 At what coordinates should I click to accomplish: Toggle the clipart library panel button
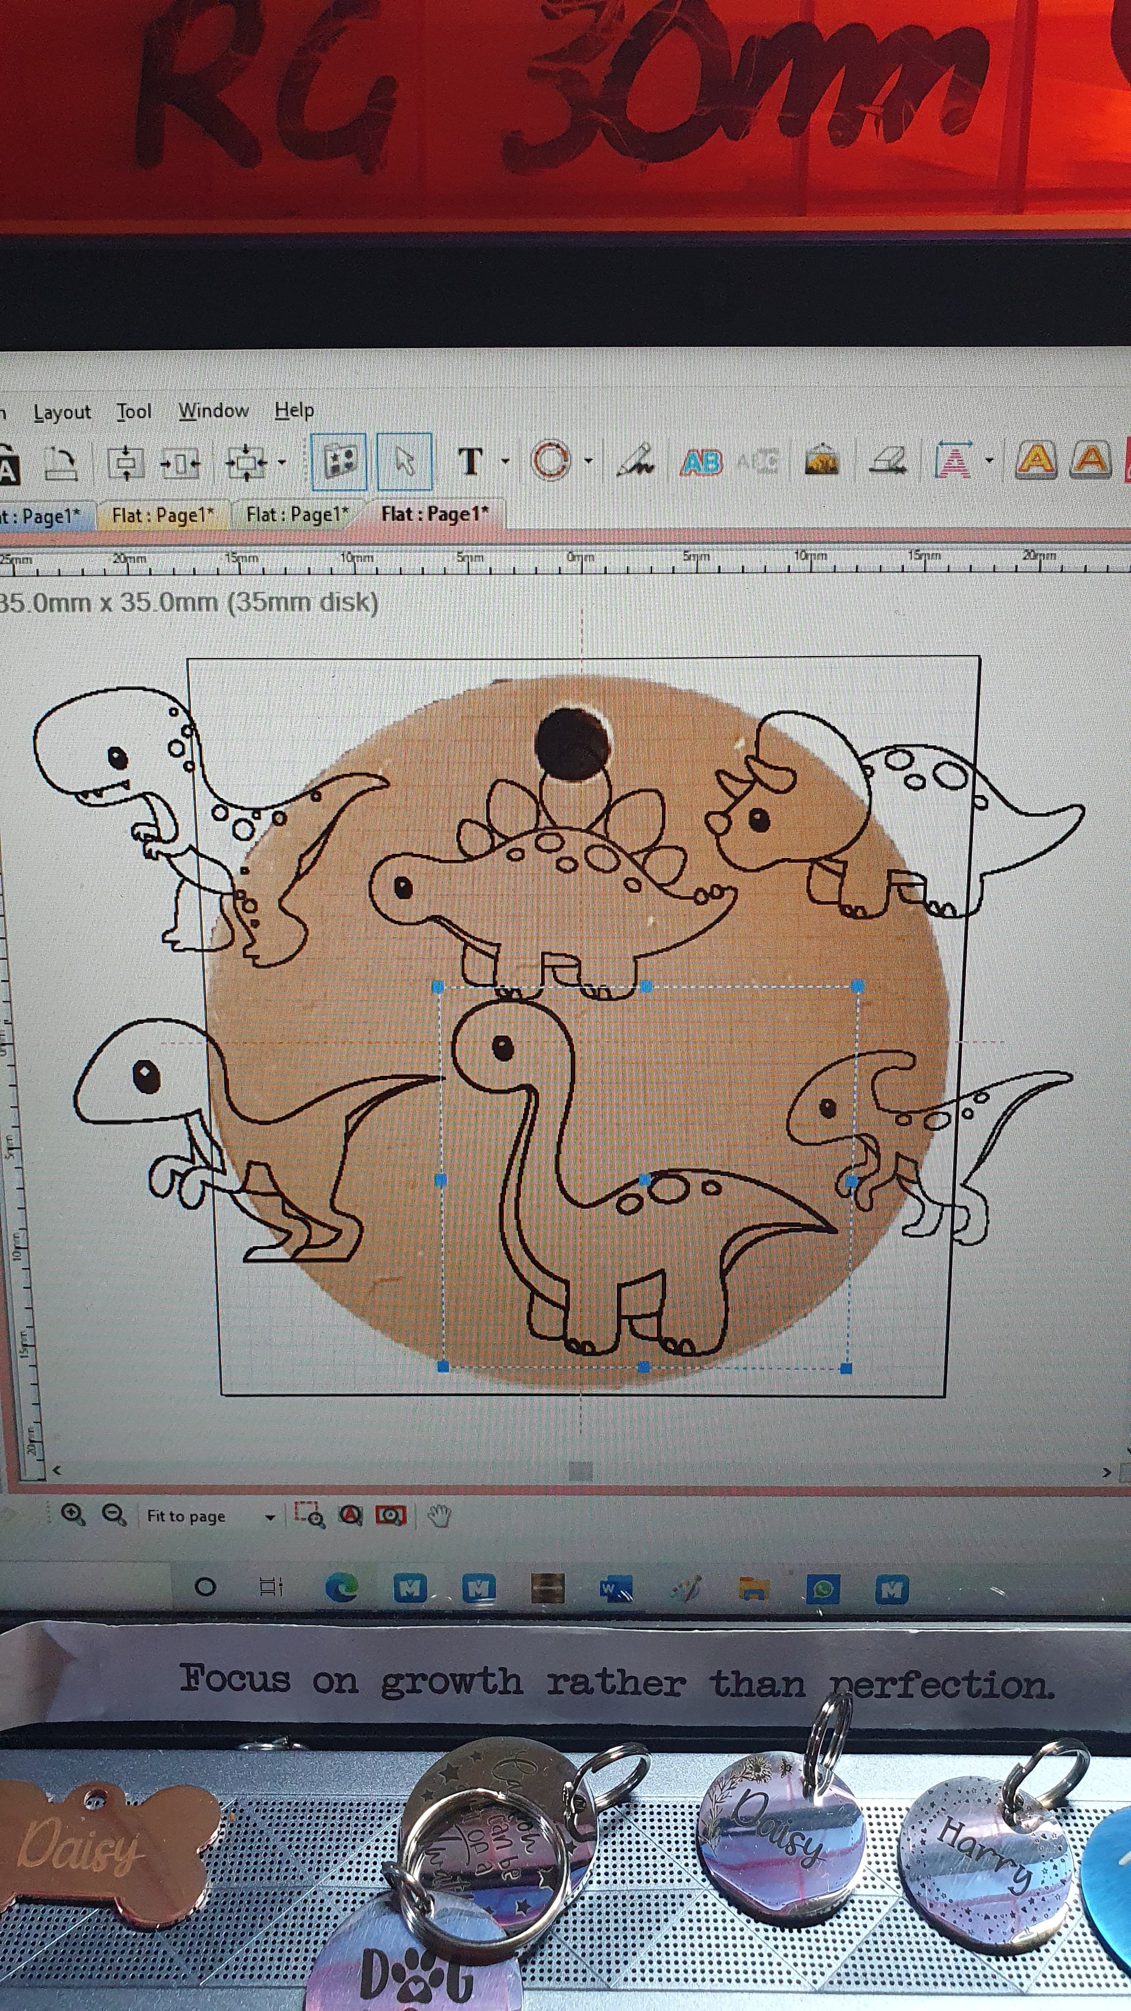(x=339, y=461)
